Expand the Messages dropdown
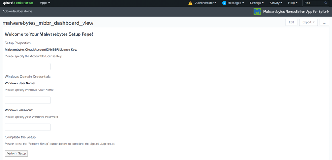The height and width of the screenshot is (160, 332). [x=236, y=3]
